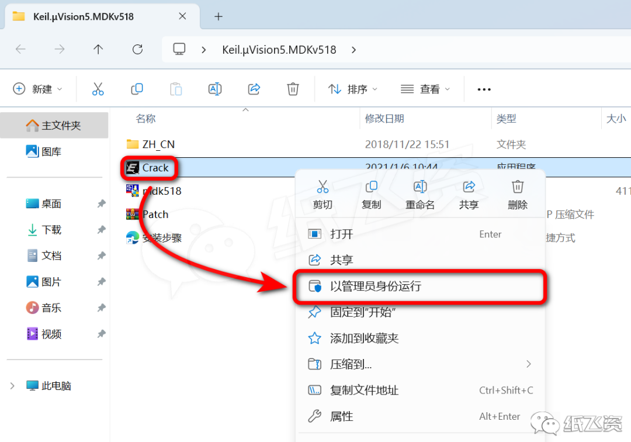Expand chevron after the monitor icon in address bar

[x=204, y=50]
